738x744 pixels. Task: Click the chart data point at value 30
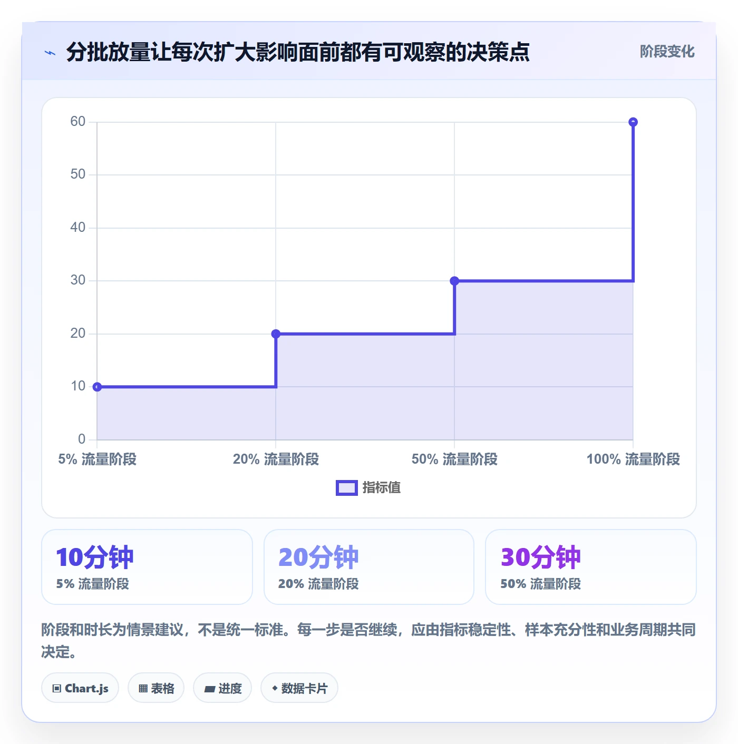click(x=454, y=281)
